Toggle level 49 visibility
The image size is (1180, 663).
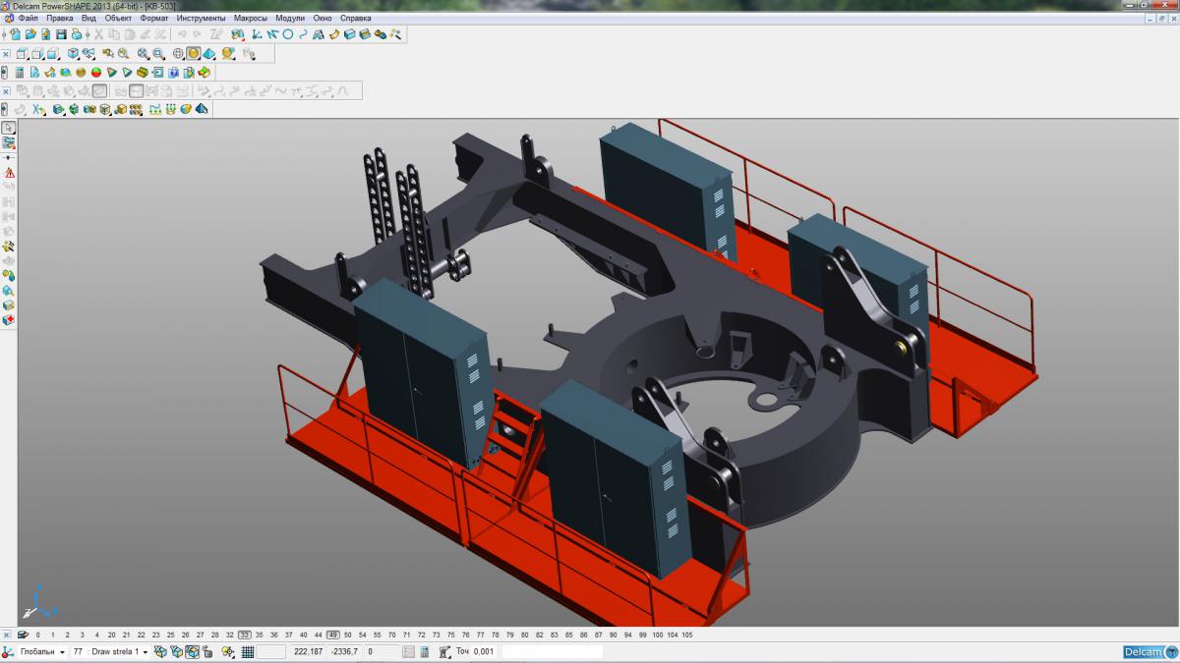[x=333, y=635]
